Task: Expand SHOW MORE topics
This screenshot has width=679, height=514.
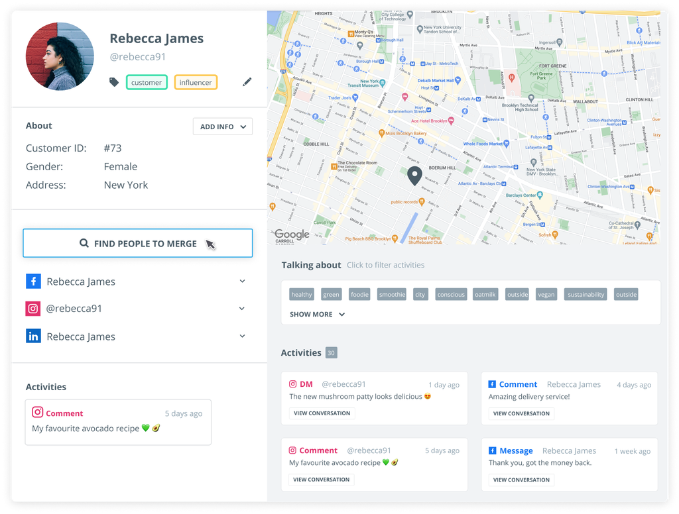Action: pyautogui.click(x=318, y=315)
